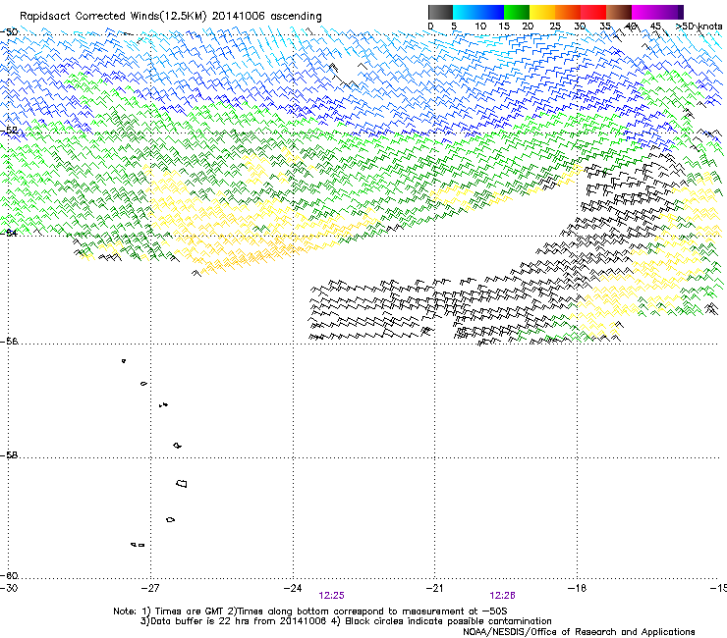Click the '-24' longitude axis label
This screenshot has height=638, width=727.
(x=293, y=588)
